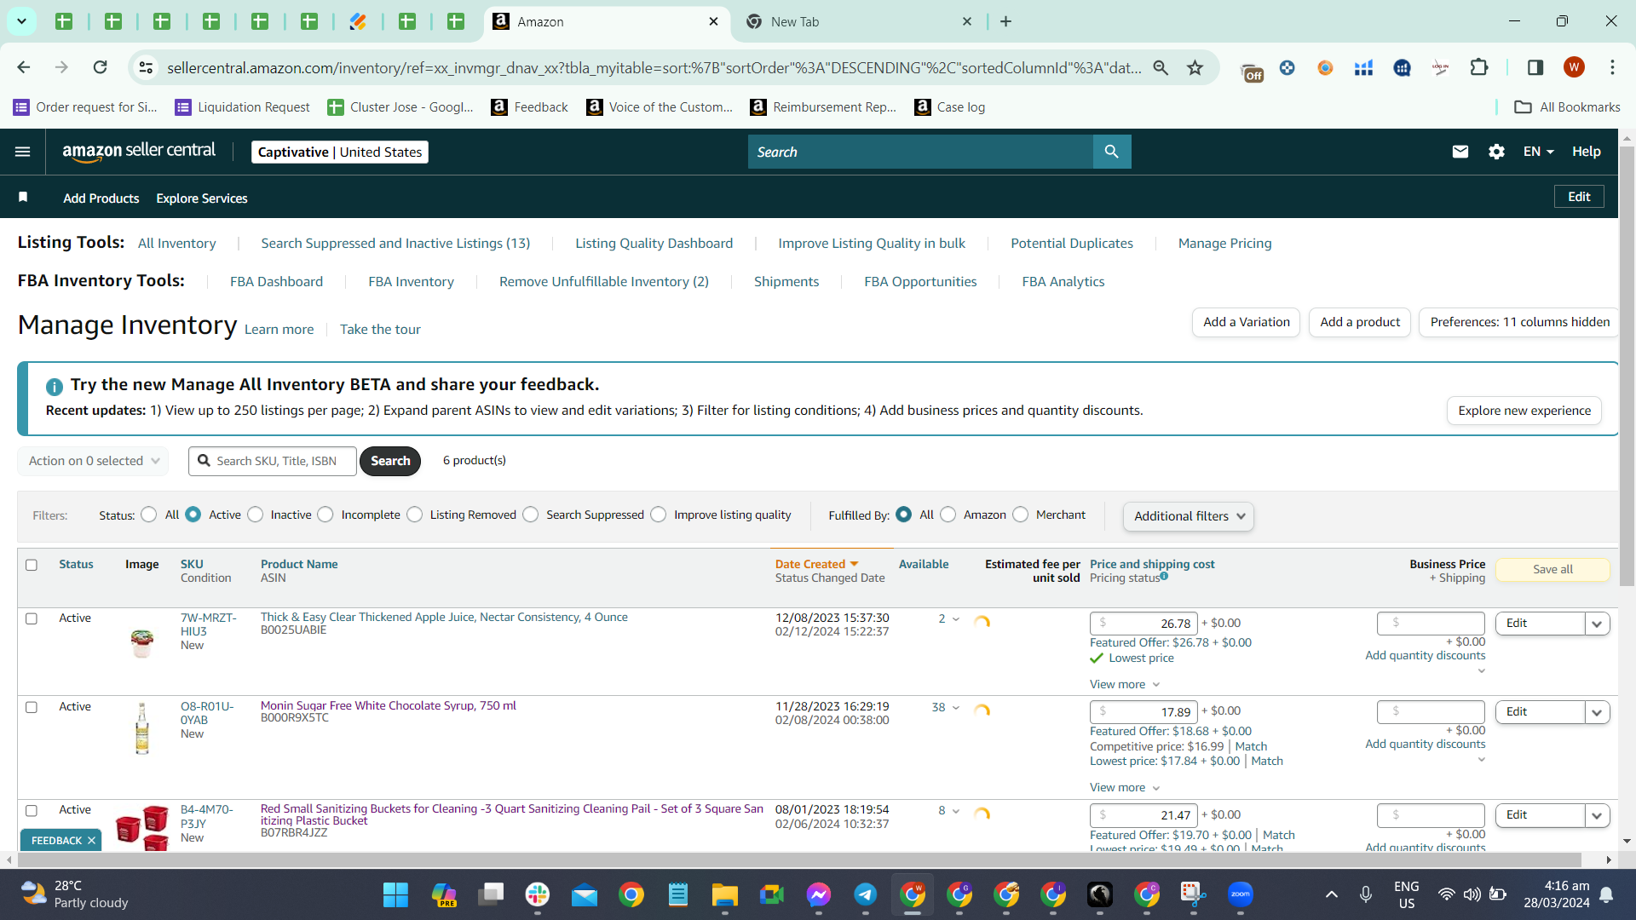Select the Search Suppressed status filter
1636x920 pixels.
tap(531, 515)
